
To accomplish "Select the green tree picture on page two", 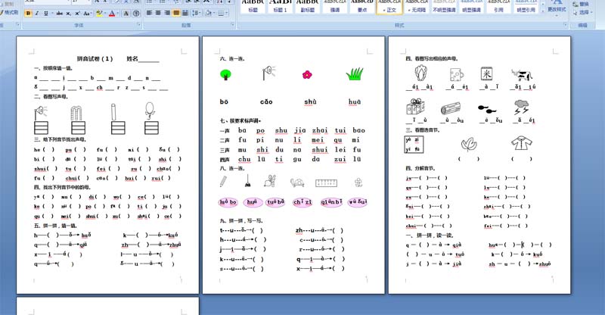I will coord(225,74).
